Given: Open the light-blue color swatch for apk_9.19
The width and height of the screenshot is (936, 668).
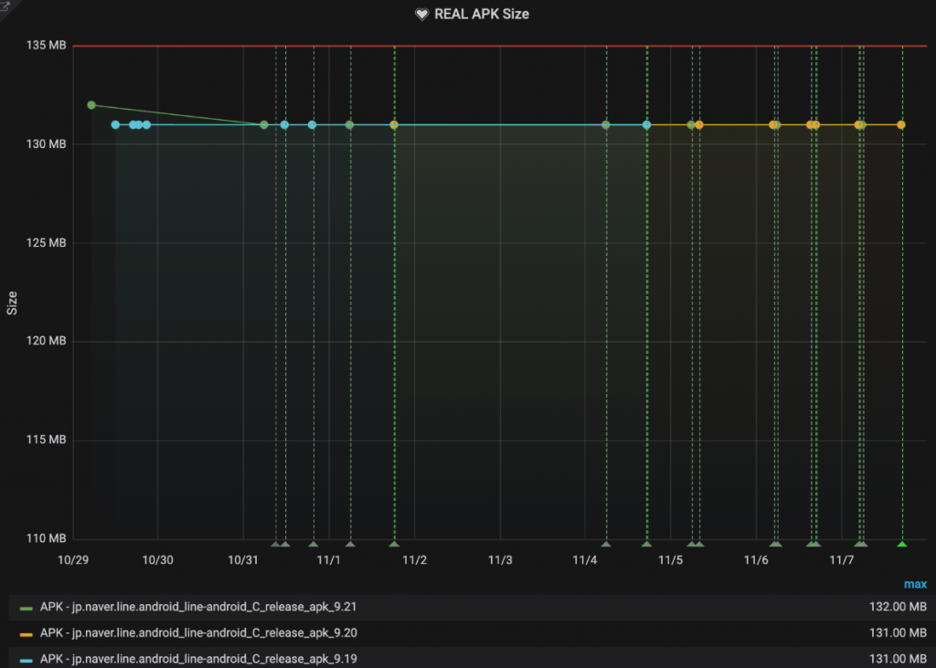Looking at the screenshot, I should [x=26, y=661].
